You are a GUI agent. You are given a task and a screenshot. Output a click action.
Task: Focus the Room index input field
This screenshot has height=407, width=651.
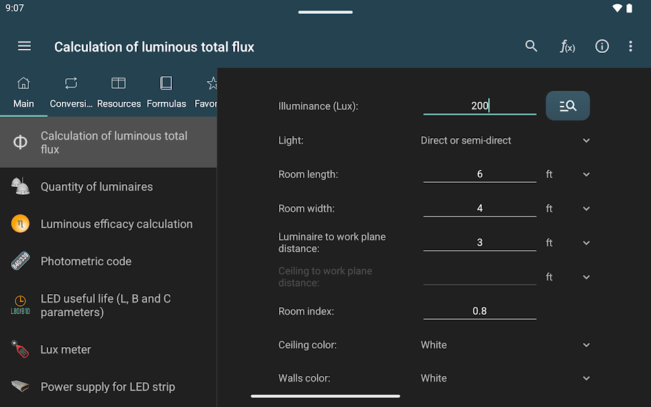480,311
